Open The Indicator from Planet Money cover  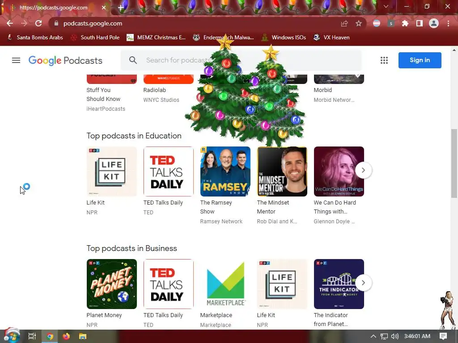click(339, 284)
